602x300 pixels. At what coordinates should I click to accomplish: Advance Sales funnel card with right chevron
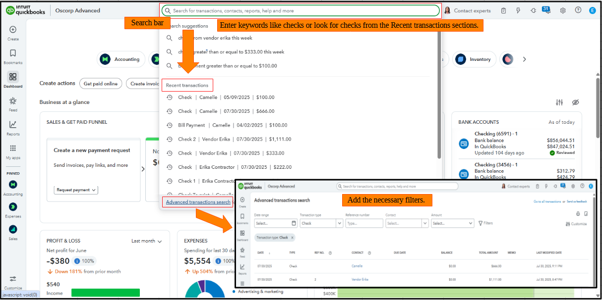143,169
